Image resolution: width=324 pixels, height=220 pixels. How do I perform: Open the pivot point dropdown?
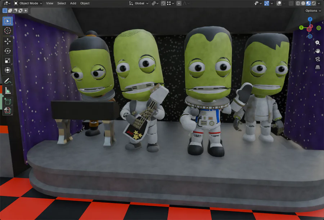155,3
